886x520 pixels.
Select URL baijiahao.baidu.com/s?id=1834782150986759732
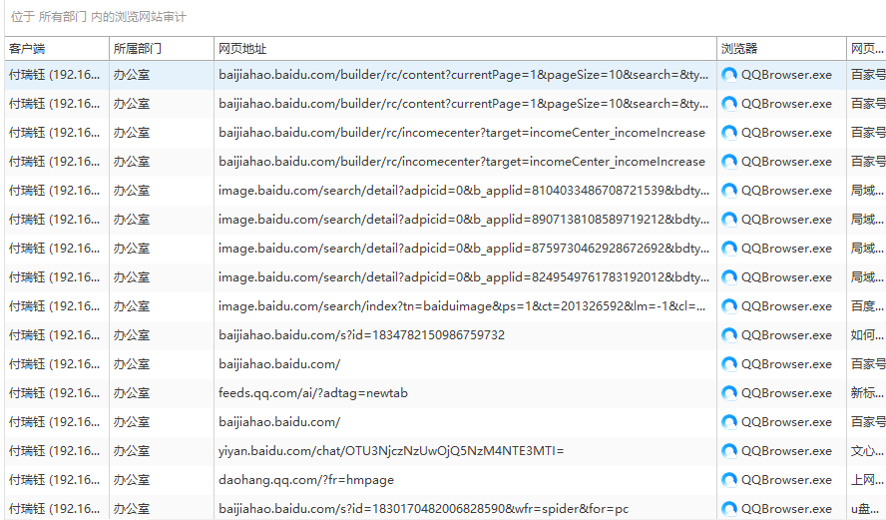361,335
